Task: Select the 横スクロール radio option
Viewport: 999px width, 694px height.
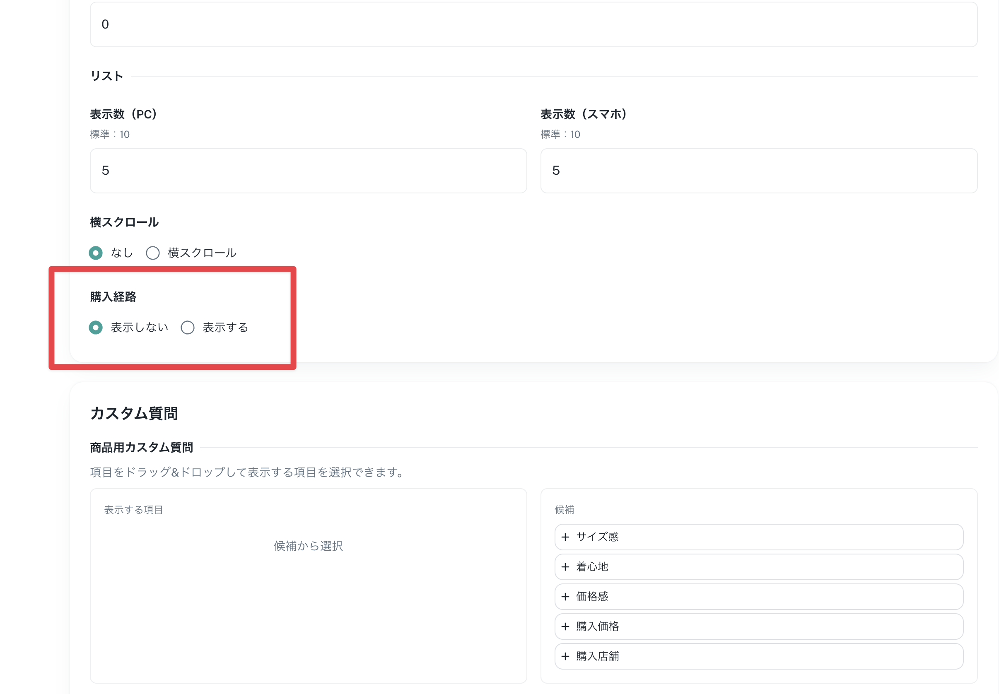Action: pos(153,253)
